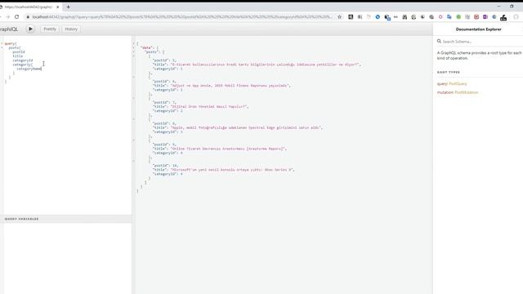Click the category{ line in query editor
This screenshot has width=523, height=294.
pos(23,65)
